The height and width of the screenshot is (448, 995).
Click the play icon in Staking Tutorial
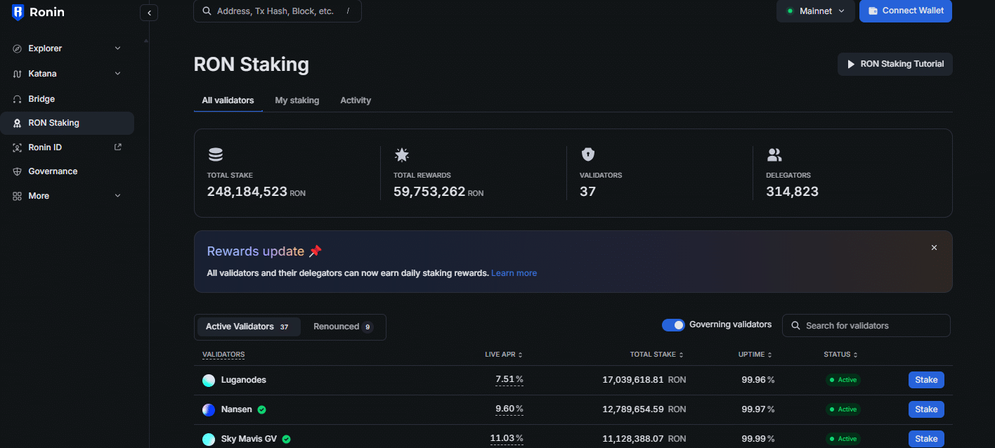click(x=851, y=64)
